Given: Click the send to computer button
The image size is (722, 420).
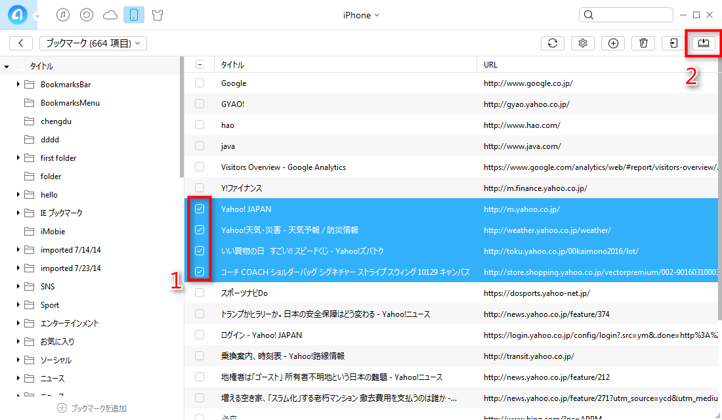Looking at the screenshot, I should click(704, 43).
